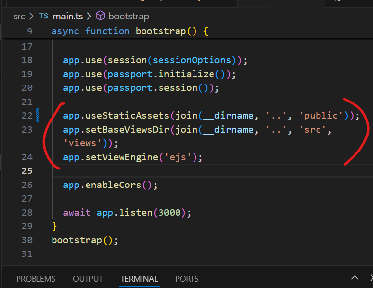Expand the chevron after main.ts breadcrumb
Image resolution: width=373 pixels, height=288 pixels.
(89, 17)
